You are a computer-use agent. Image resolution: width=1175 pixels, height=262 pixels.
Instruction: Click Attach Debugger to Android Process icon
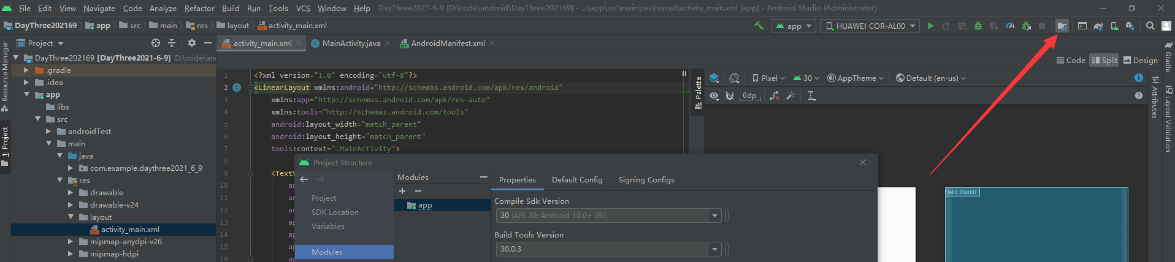coord(1026,26)
